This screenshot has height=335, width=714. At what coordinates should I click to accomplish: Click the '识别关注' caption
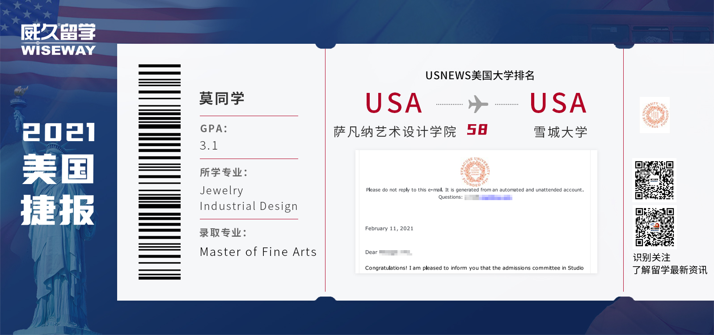point(651,258)
